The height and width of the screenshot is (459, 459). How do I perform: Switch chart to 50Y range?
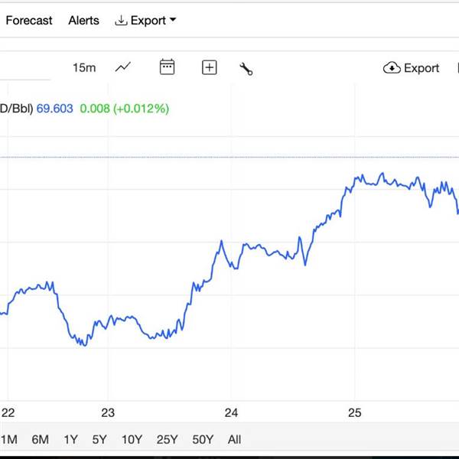(x=203, y=439)
